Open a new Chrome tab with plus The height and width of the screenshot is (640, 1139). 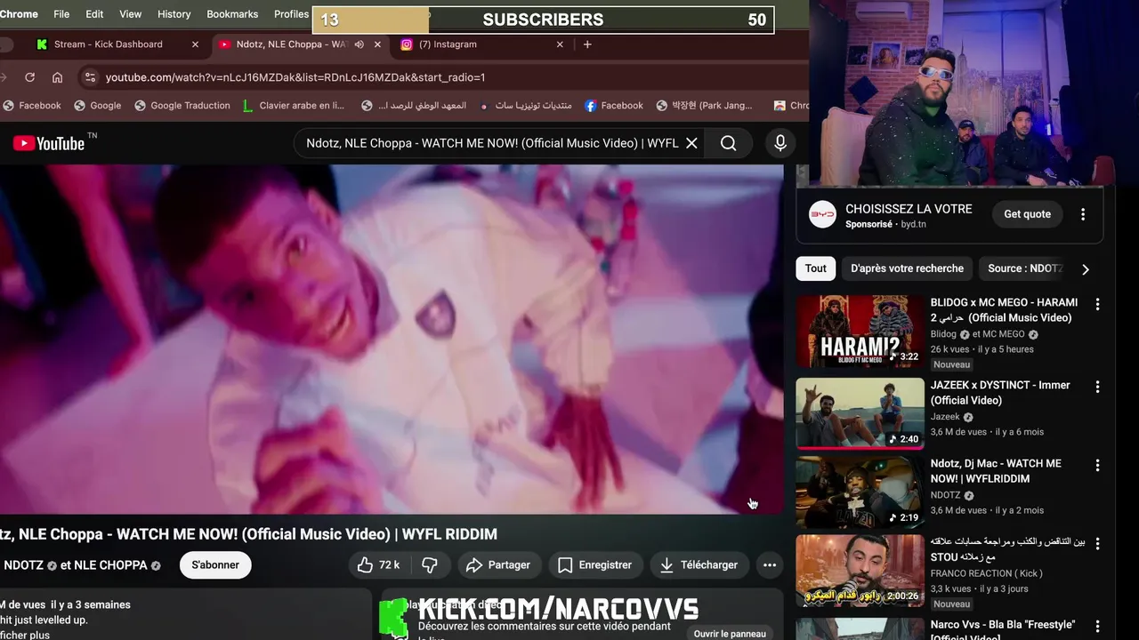click(x=587, y=44)
